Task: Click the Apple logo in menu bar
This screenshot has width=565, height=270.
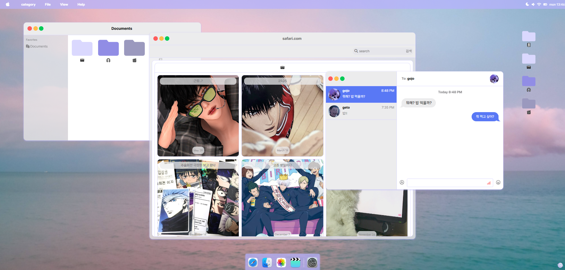Action: (8, 4)
